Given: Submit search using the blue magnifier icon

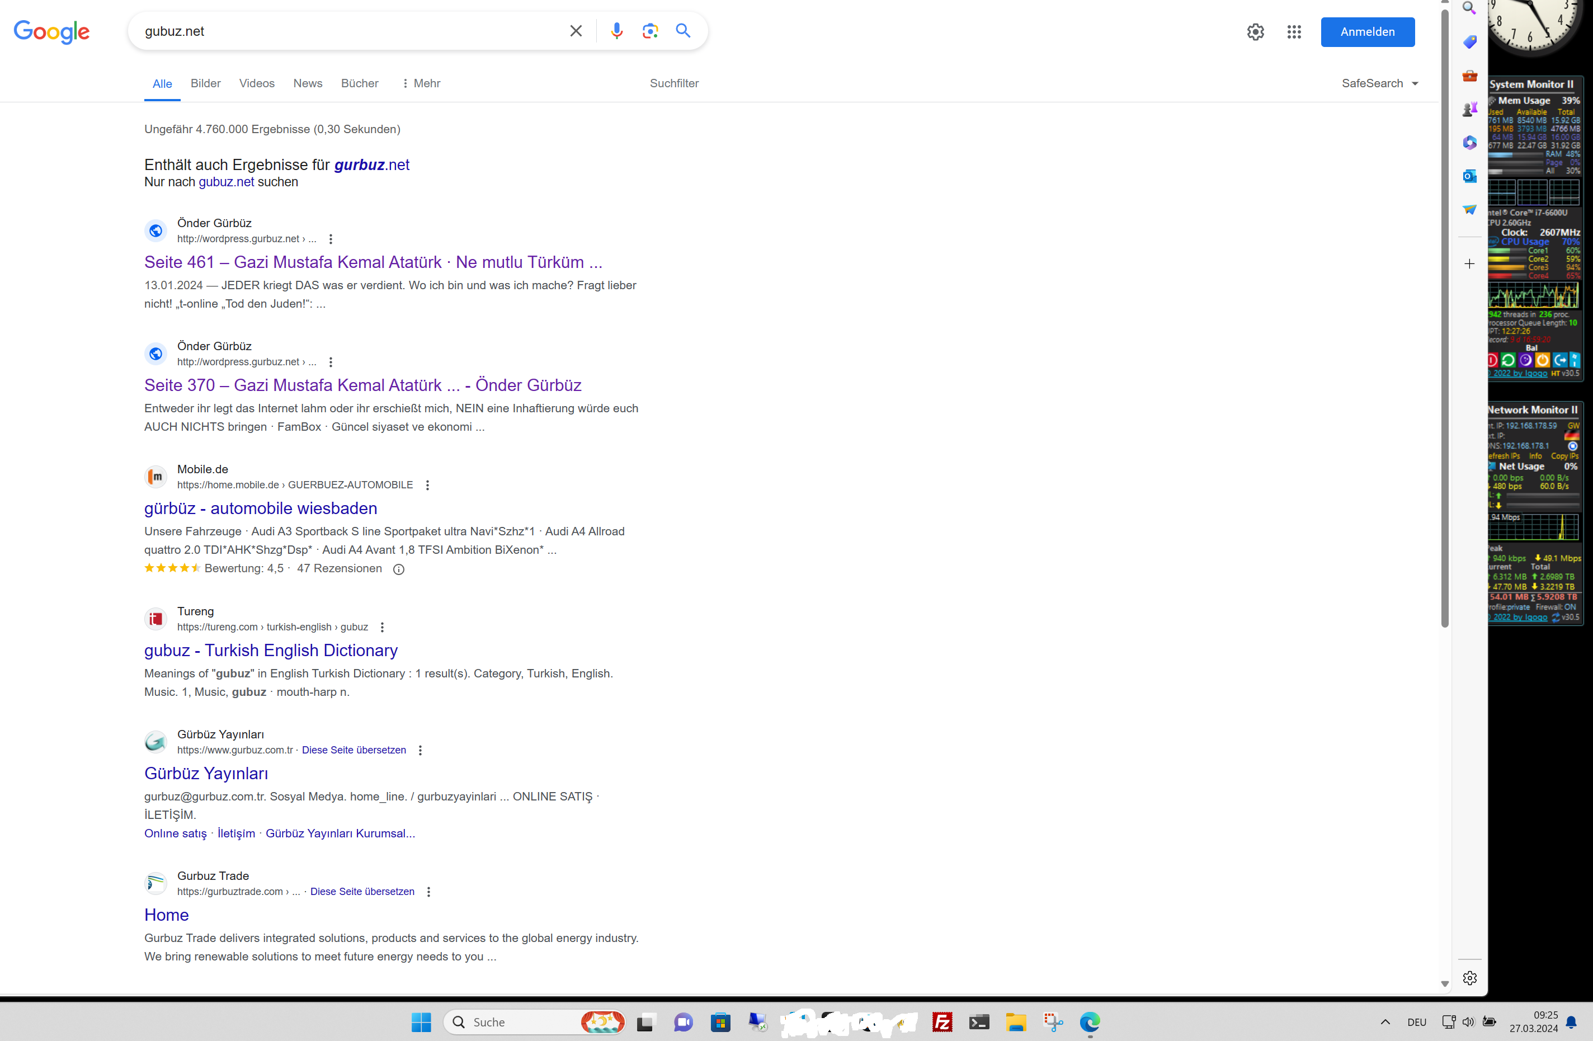Looking at the screenshot, I should click(x=683, y=31).
